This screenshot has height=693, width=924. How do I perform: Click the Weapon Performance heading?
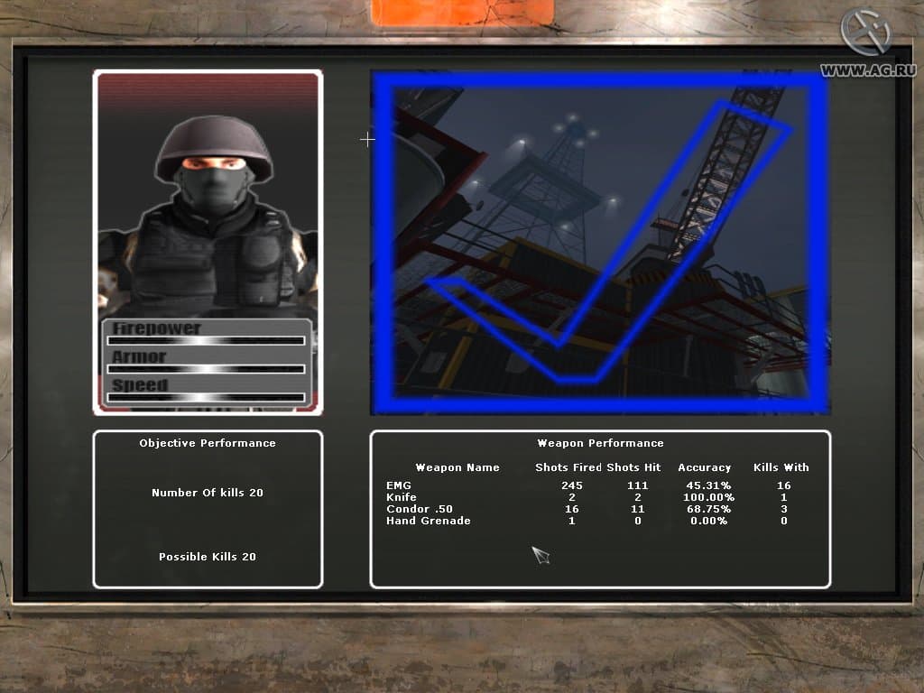(x=600, y=443)
